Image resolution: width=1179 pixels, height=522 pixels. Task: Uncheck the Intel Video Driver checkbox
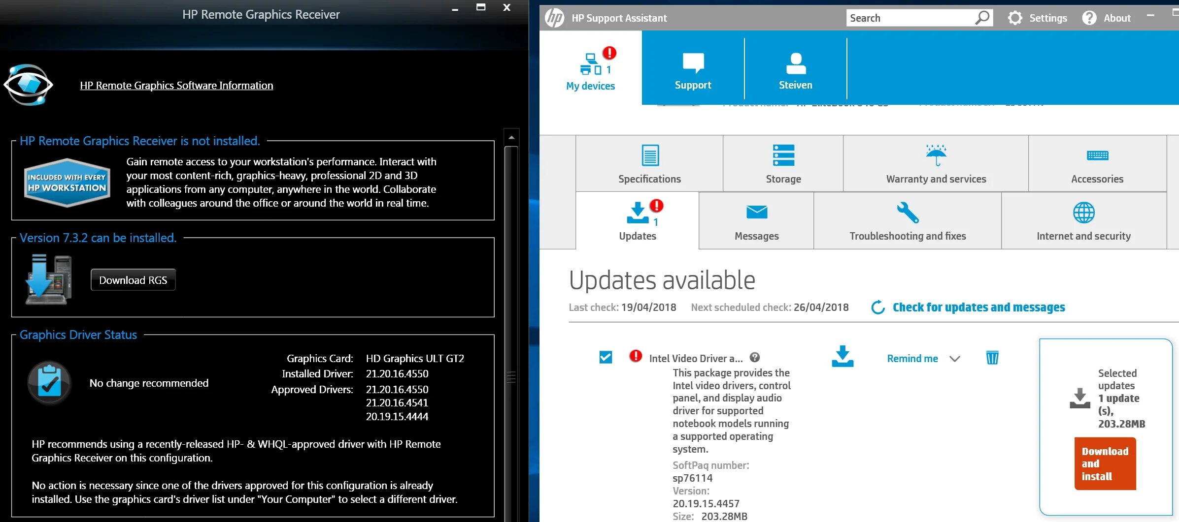tap(606, 357)
